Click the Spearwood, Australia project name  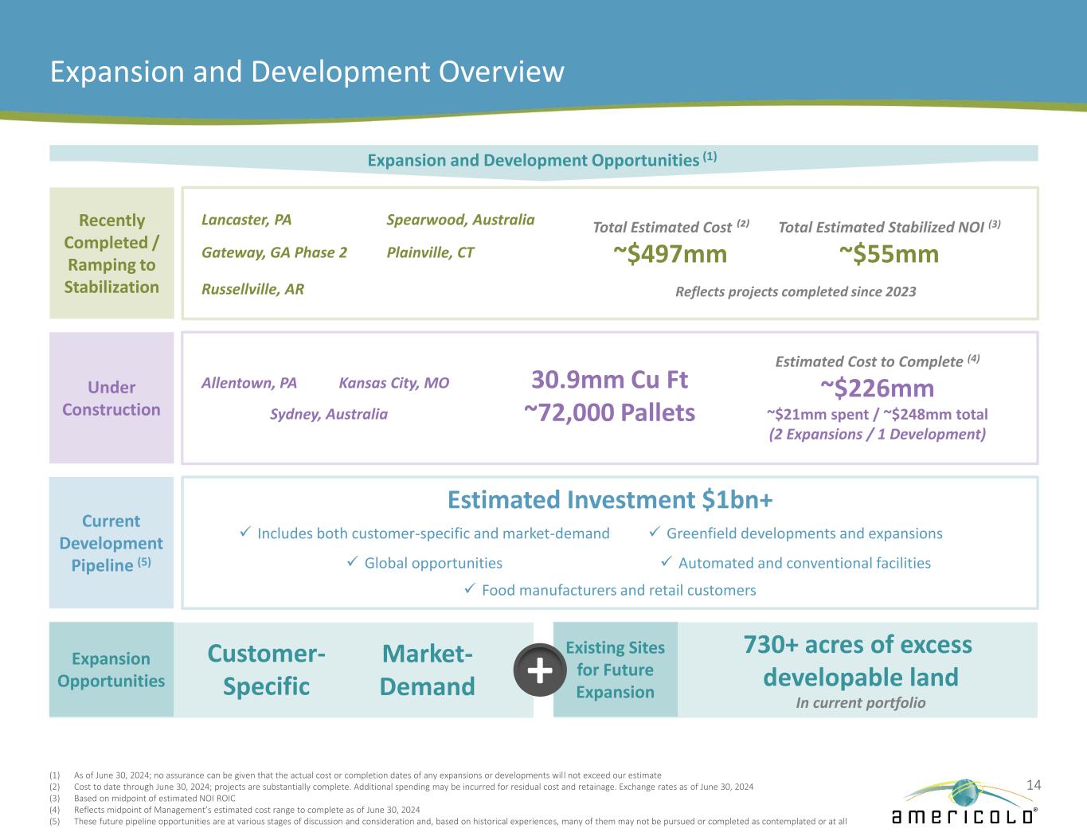[x=460, y=220]
